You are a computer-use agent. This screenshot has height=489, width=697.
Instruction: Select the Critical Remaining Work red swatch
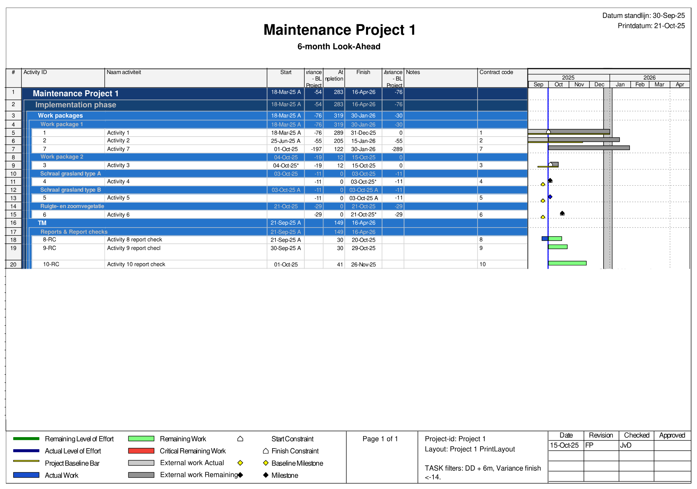point(141,451)
